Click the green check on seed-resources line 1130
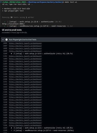97x133 pixels. point(11,130)
